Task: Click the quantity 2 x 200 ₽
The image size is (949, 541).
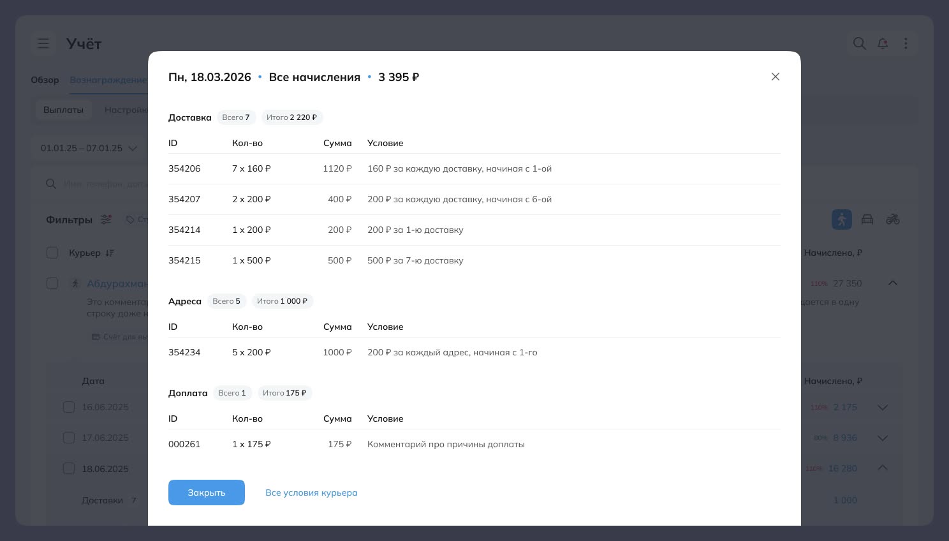Action: pyautogui.click(x=251, y=199)
